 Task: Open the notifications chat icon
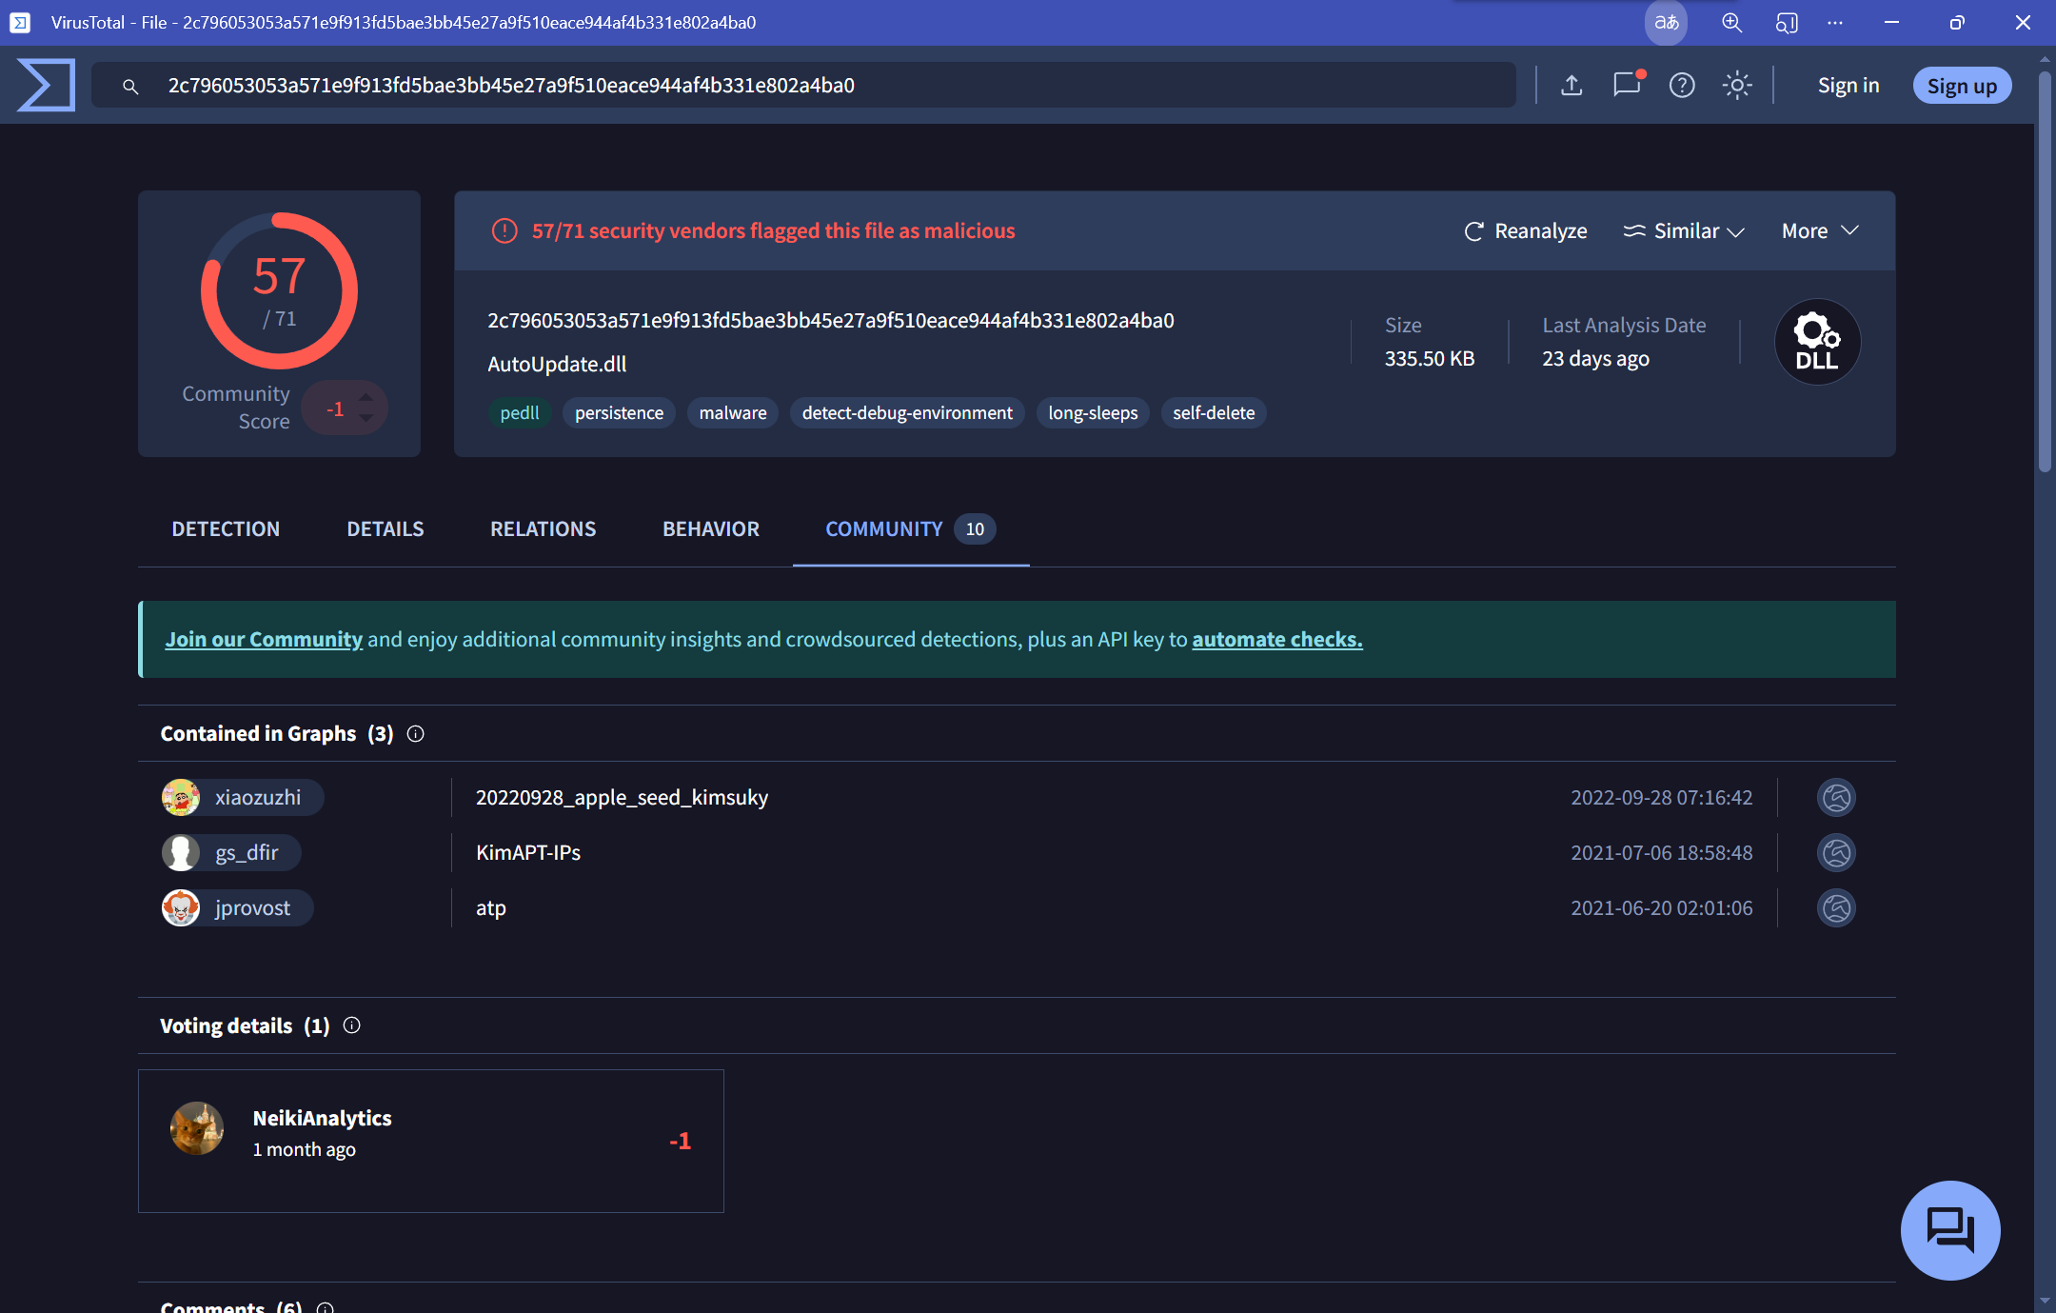click(x=1628, y=85)
